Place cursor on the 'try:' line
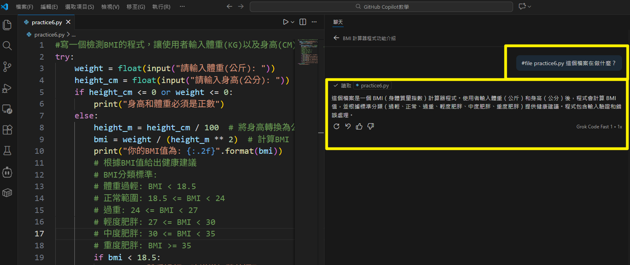 (x=64, y=57)
